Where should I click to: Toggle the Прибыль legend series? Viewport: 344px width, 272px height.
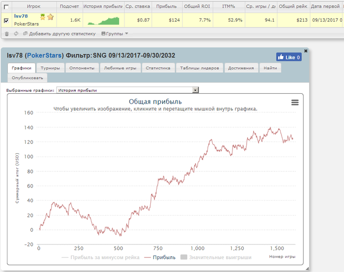160,257
